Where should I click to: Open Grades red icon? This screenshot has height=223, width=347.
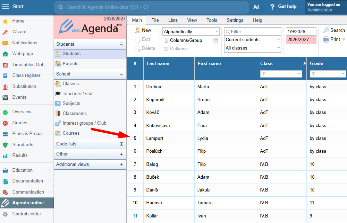pyautogui.click(x=5, y=123)
